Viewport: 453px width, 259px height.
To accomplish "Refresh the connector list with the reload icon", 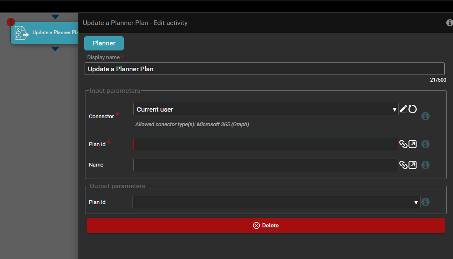I will (x=413, y=109).
